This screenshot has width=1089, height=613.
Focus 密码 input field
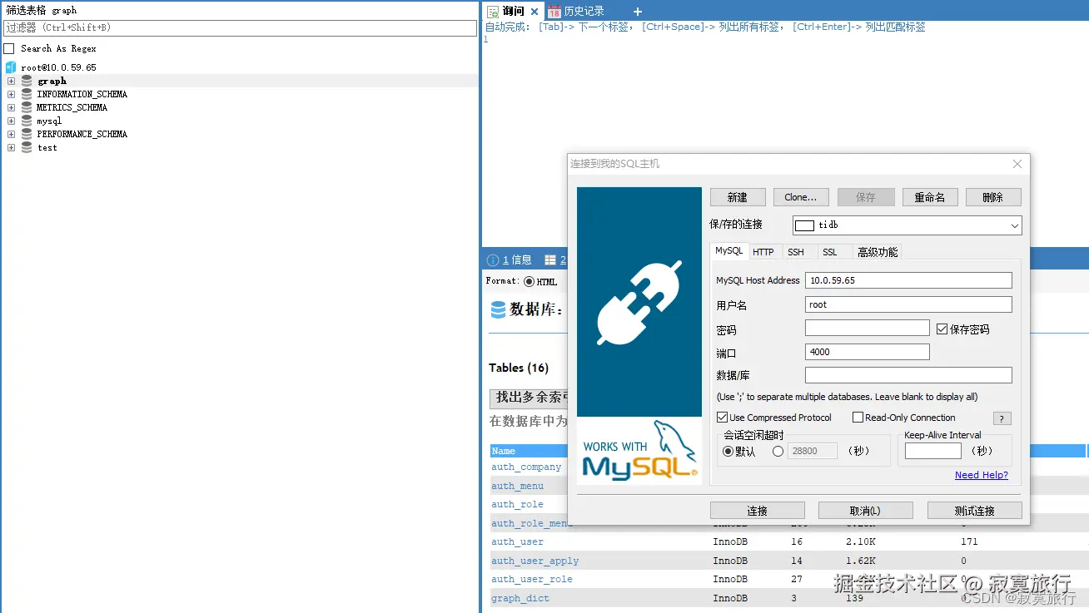pyautogui.click(x=868, y=328)
